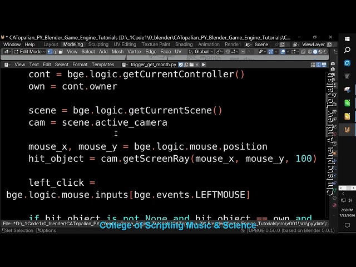Expand the overlays options dropdown arrow
The height and width of the screenshot is (267, 356).
point(288,52)
